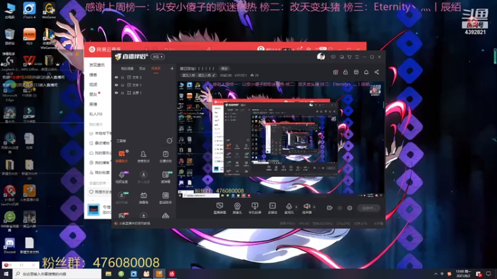This screenshot has height=279, width=497.
Task: Add a multimedia source from bottom toolbar
Action: pyautogui.click(x=272, y=208)
